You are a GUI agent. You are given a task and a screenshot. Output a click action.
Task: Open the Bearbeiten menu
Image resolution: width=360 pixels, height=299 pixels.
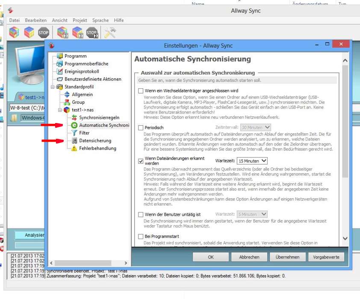click(36, 20)
